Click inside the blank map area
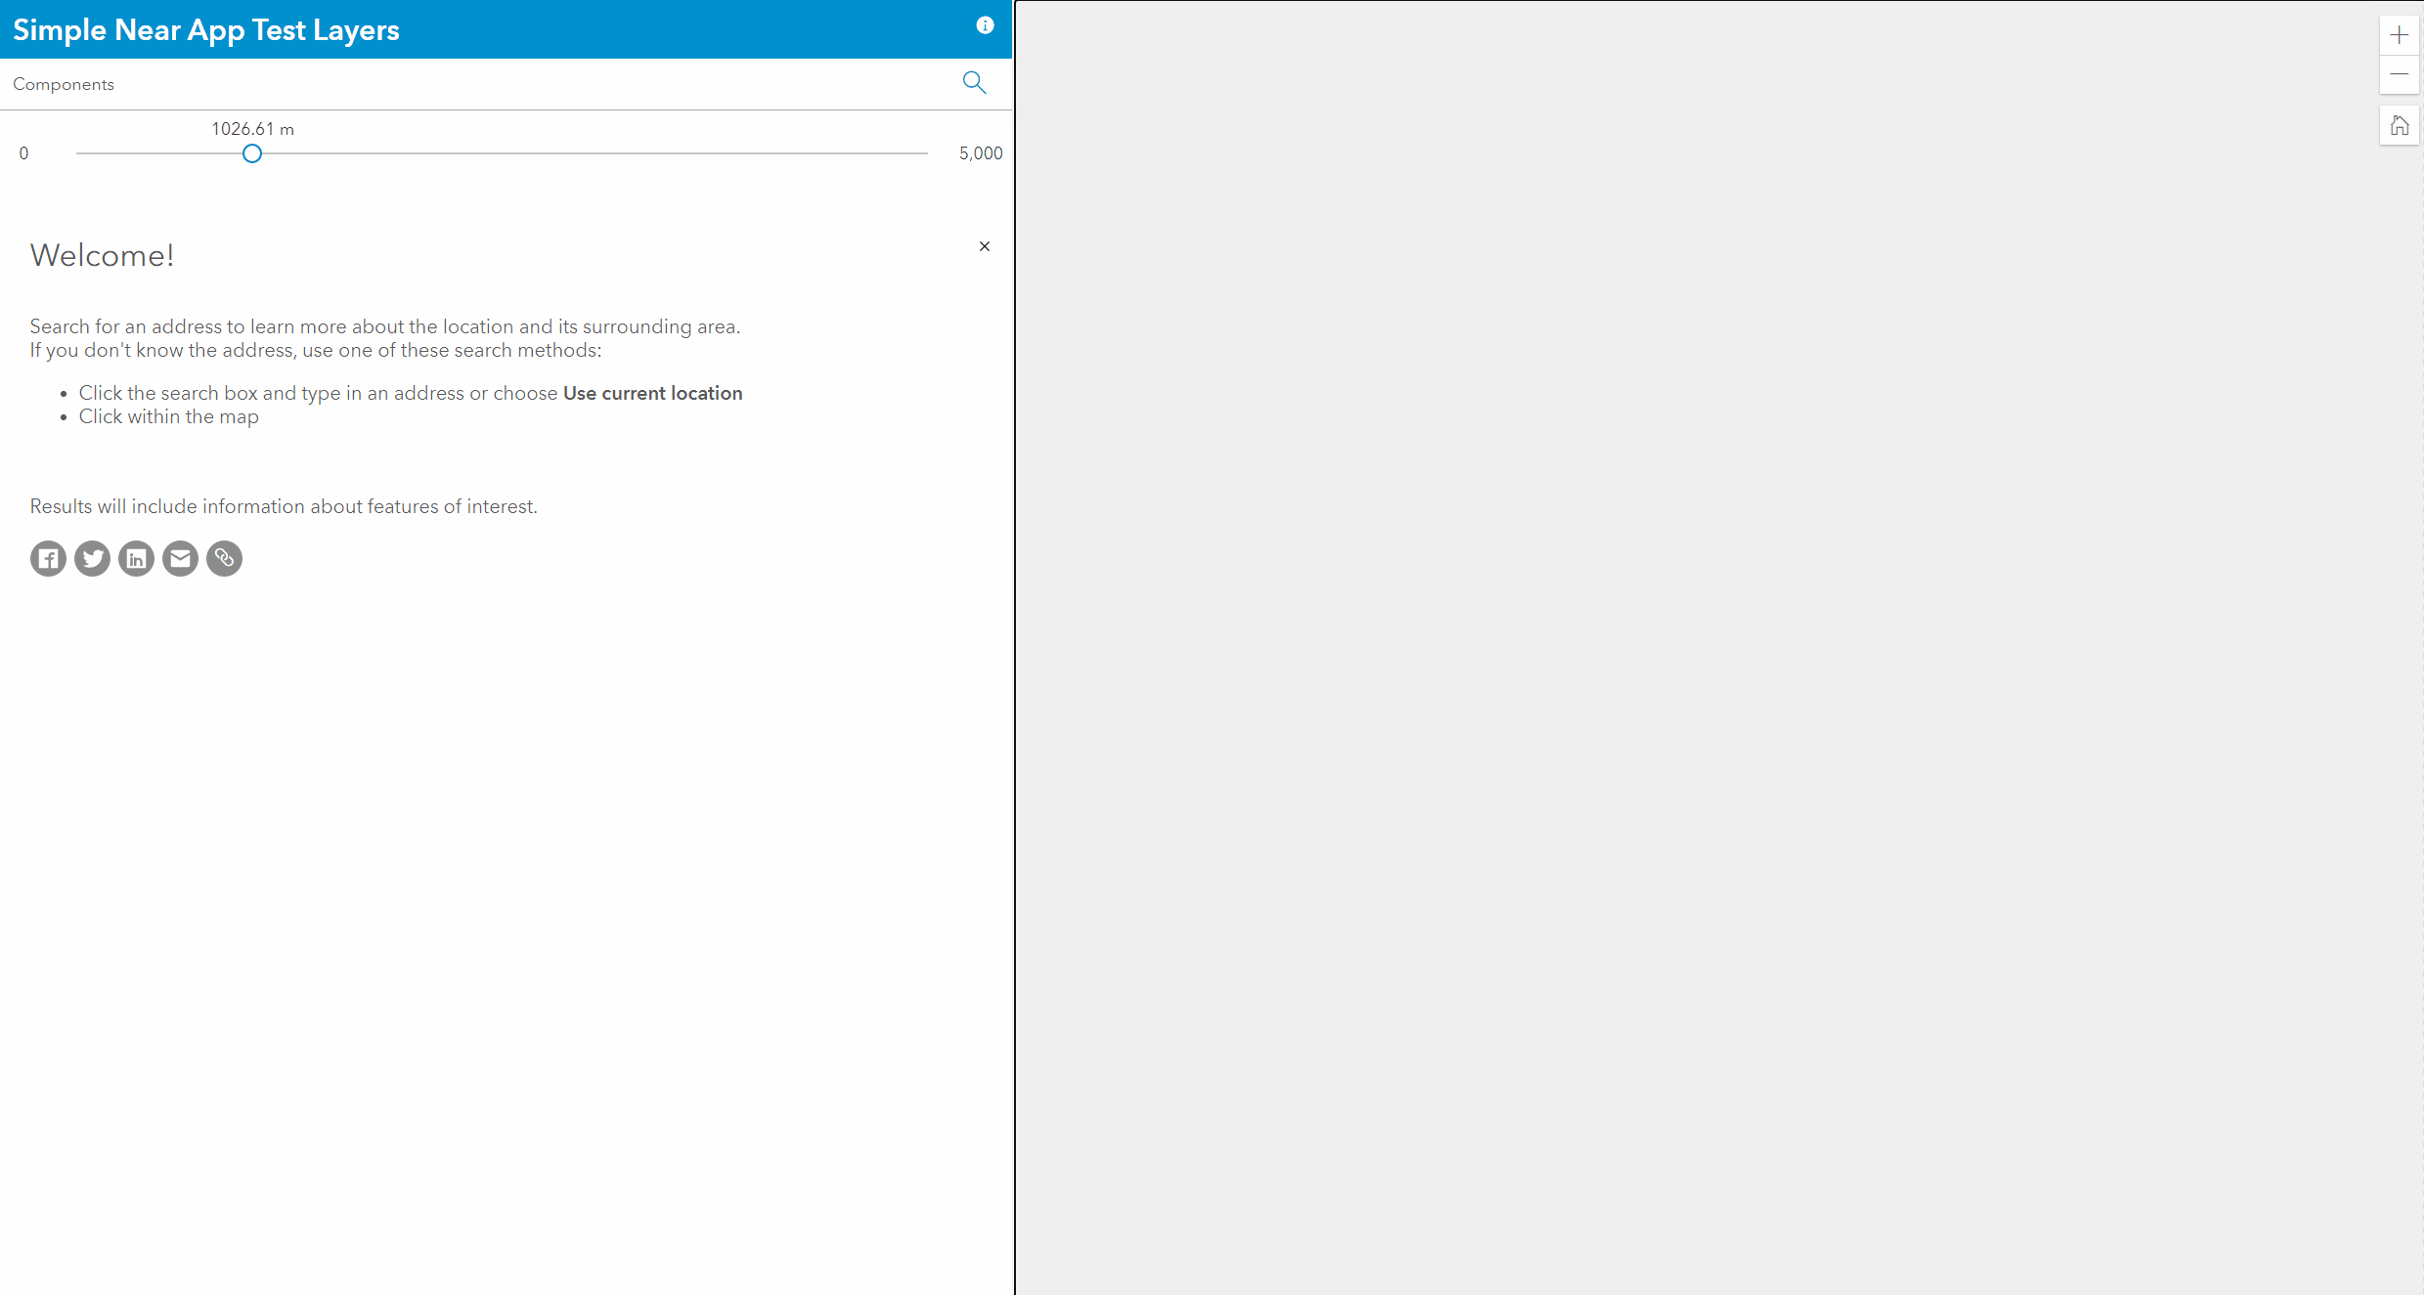This screenshot has width=2424, height=1295. tap(1711, 645)
